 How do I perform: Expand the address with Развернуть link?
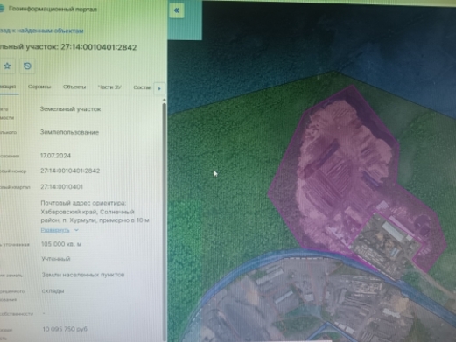pos(55,230)
